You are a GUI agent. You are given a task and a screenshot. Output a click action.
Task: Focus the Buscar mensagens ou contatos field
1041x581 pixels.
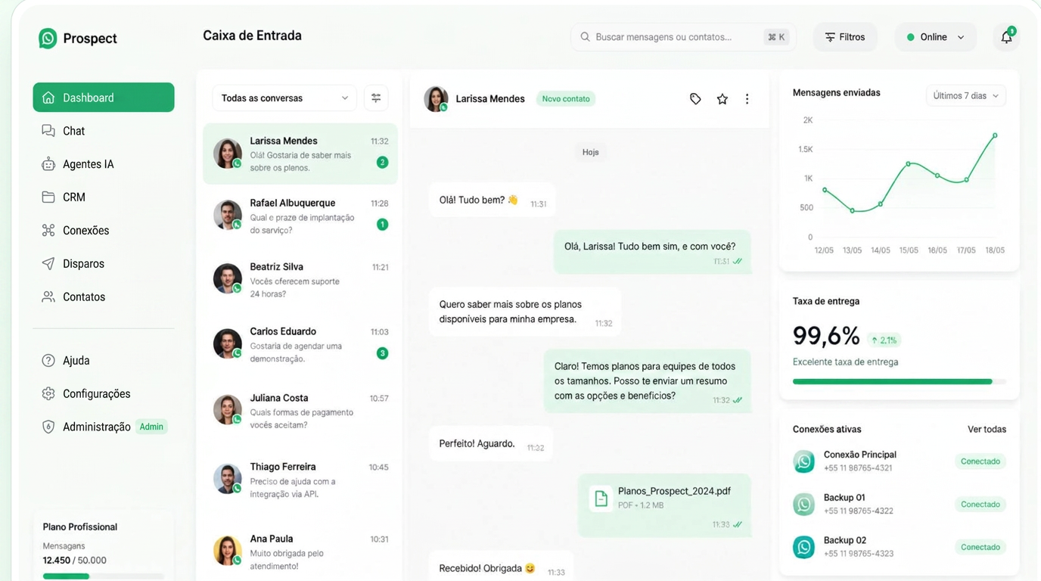pos(683,37)
